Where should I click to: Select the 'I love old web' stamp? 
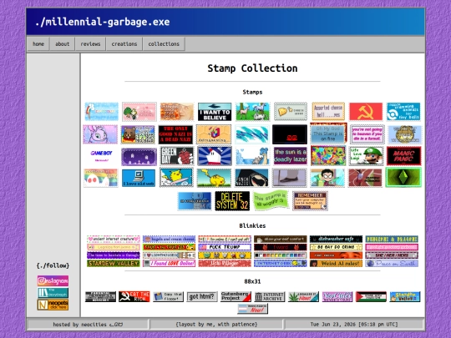pos(139,178)
